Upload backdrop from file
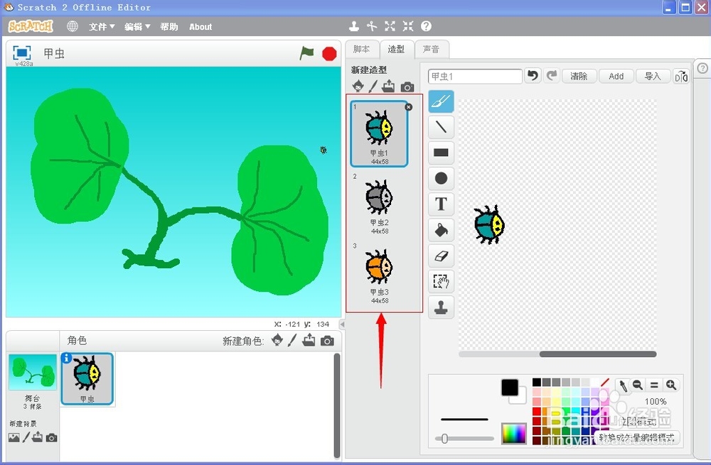711x465 pixels. pyautogui.click(x=37, y=437)
